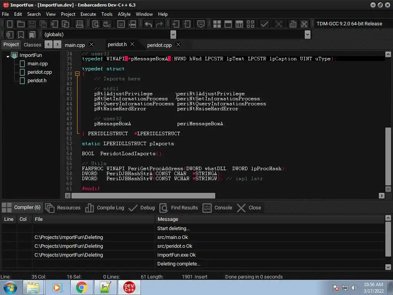Open the Windows Start menu

pyautogui.click(x=10, y=287)
